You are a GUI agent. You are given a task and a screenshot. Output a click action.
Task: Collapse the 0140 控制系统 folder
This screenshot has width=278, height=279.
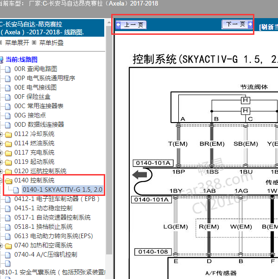[x=1, y=181]
